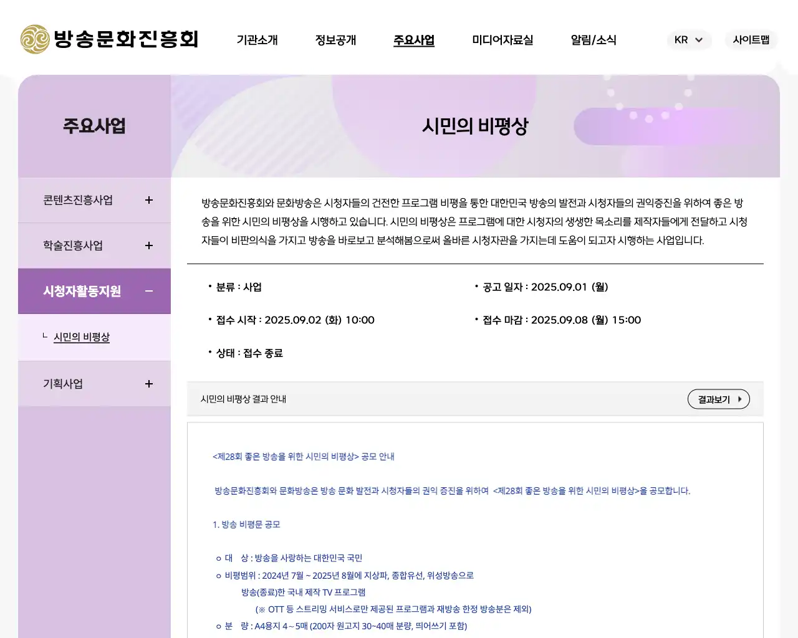Viewport: 798px width, 638px height.
Task: Click the 결과보기 button
Action: [718, 399]
